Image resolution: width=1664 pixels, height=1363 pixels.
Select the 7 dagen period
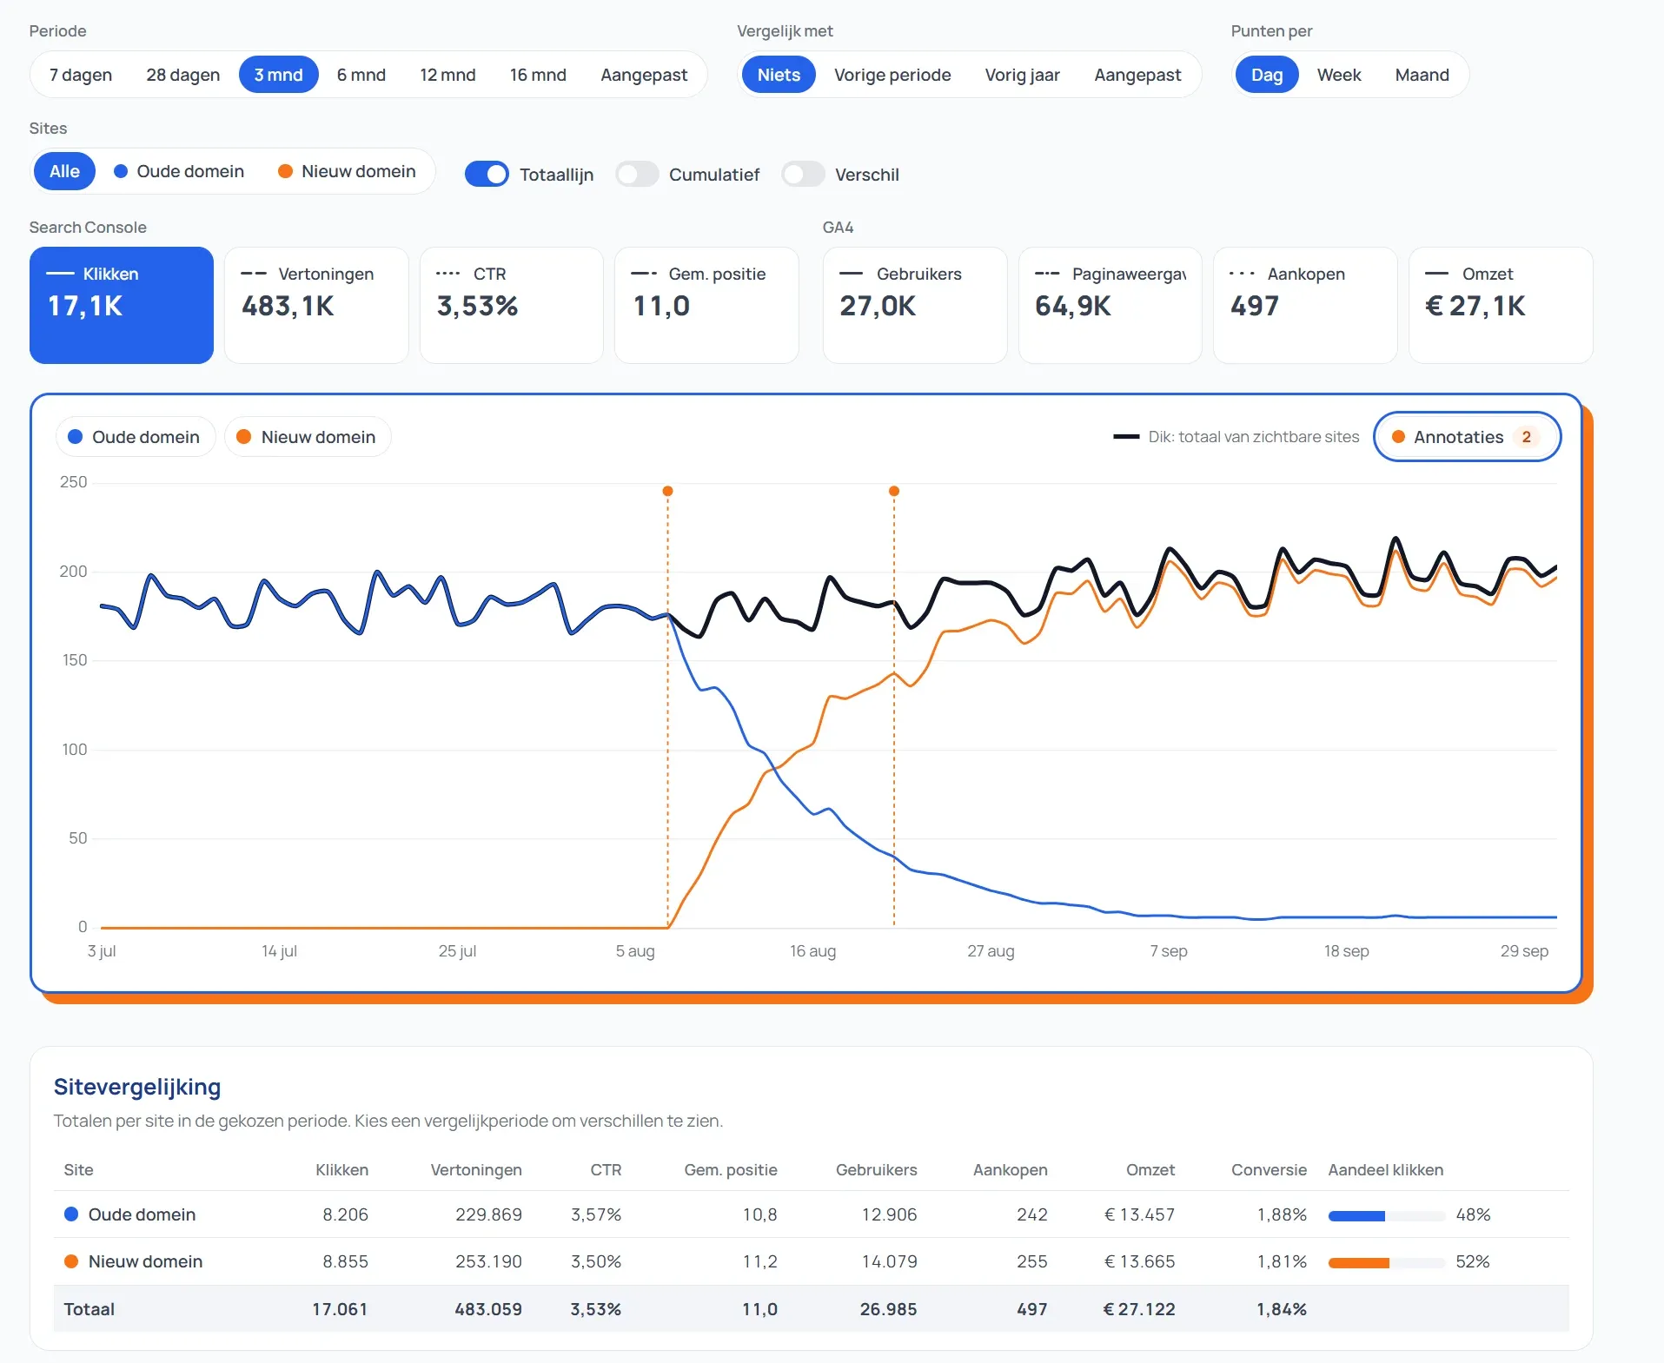pyautogui.click(x=81, y=75)
